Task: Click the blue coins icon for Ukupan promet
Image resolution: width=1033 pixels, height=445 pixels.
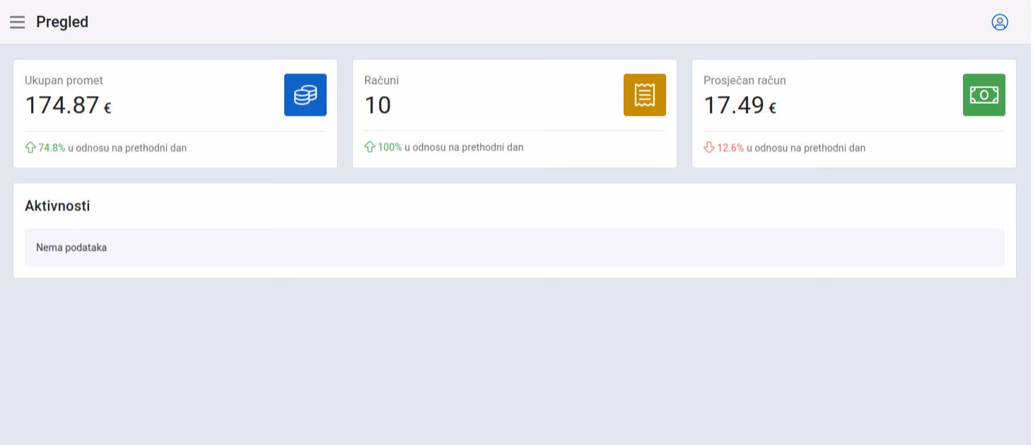Action: click(x=305, y=95)
